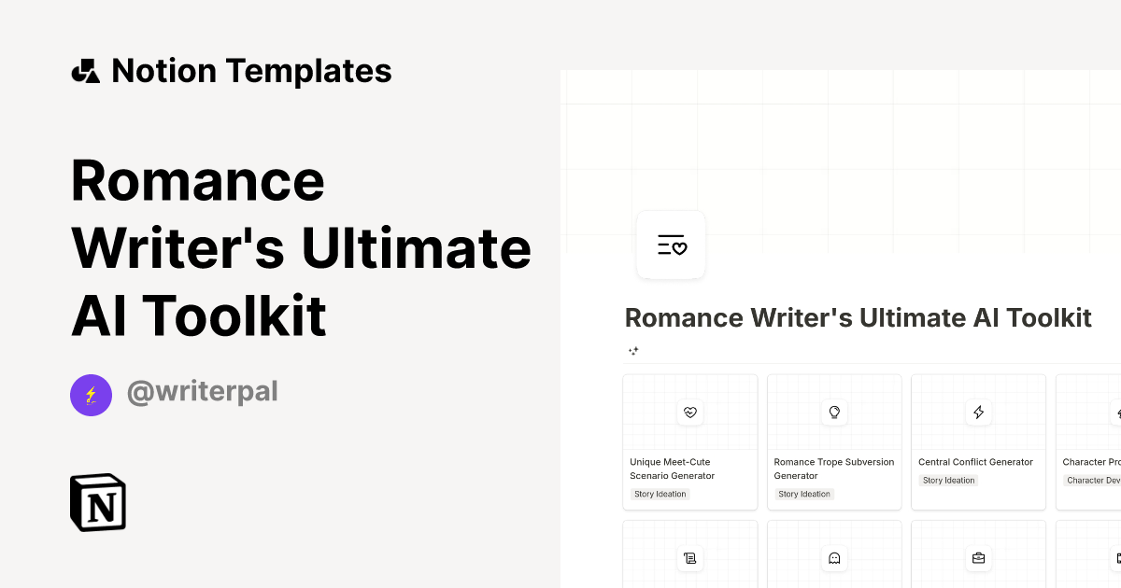
Task: Click the sparkle AI icon below the page title
Action: point(633,351)
